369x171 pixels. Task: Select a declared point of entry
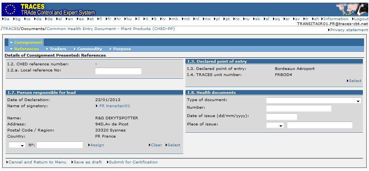pos(354,81)
